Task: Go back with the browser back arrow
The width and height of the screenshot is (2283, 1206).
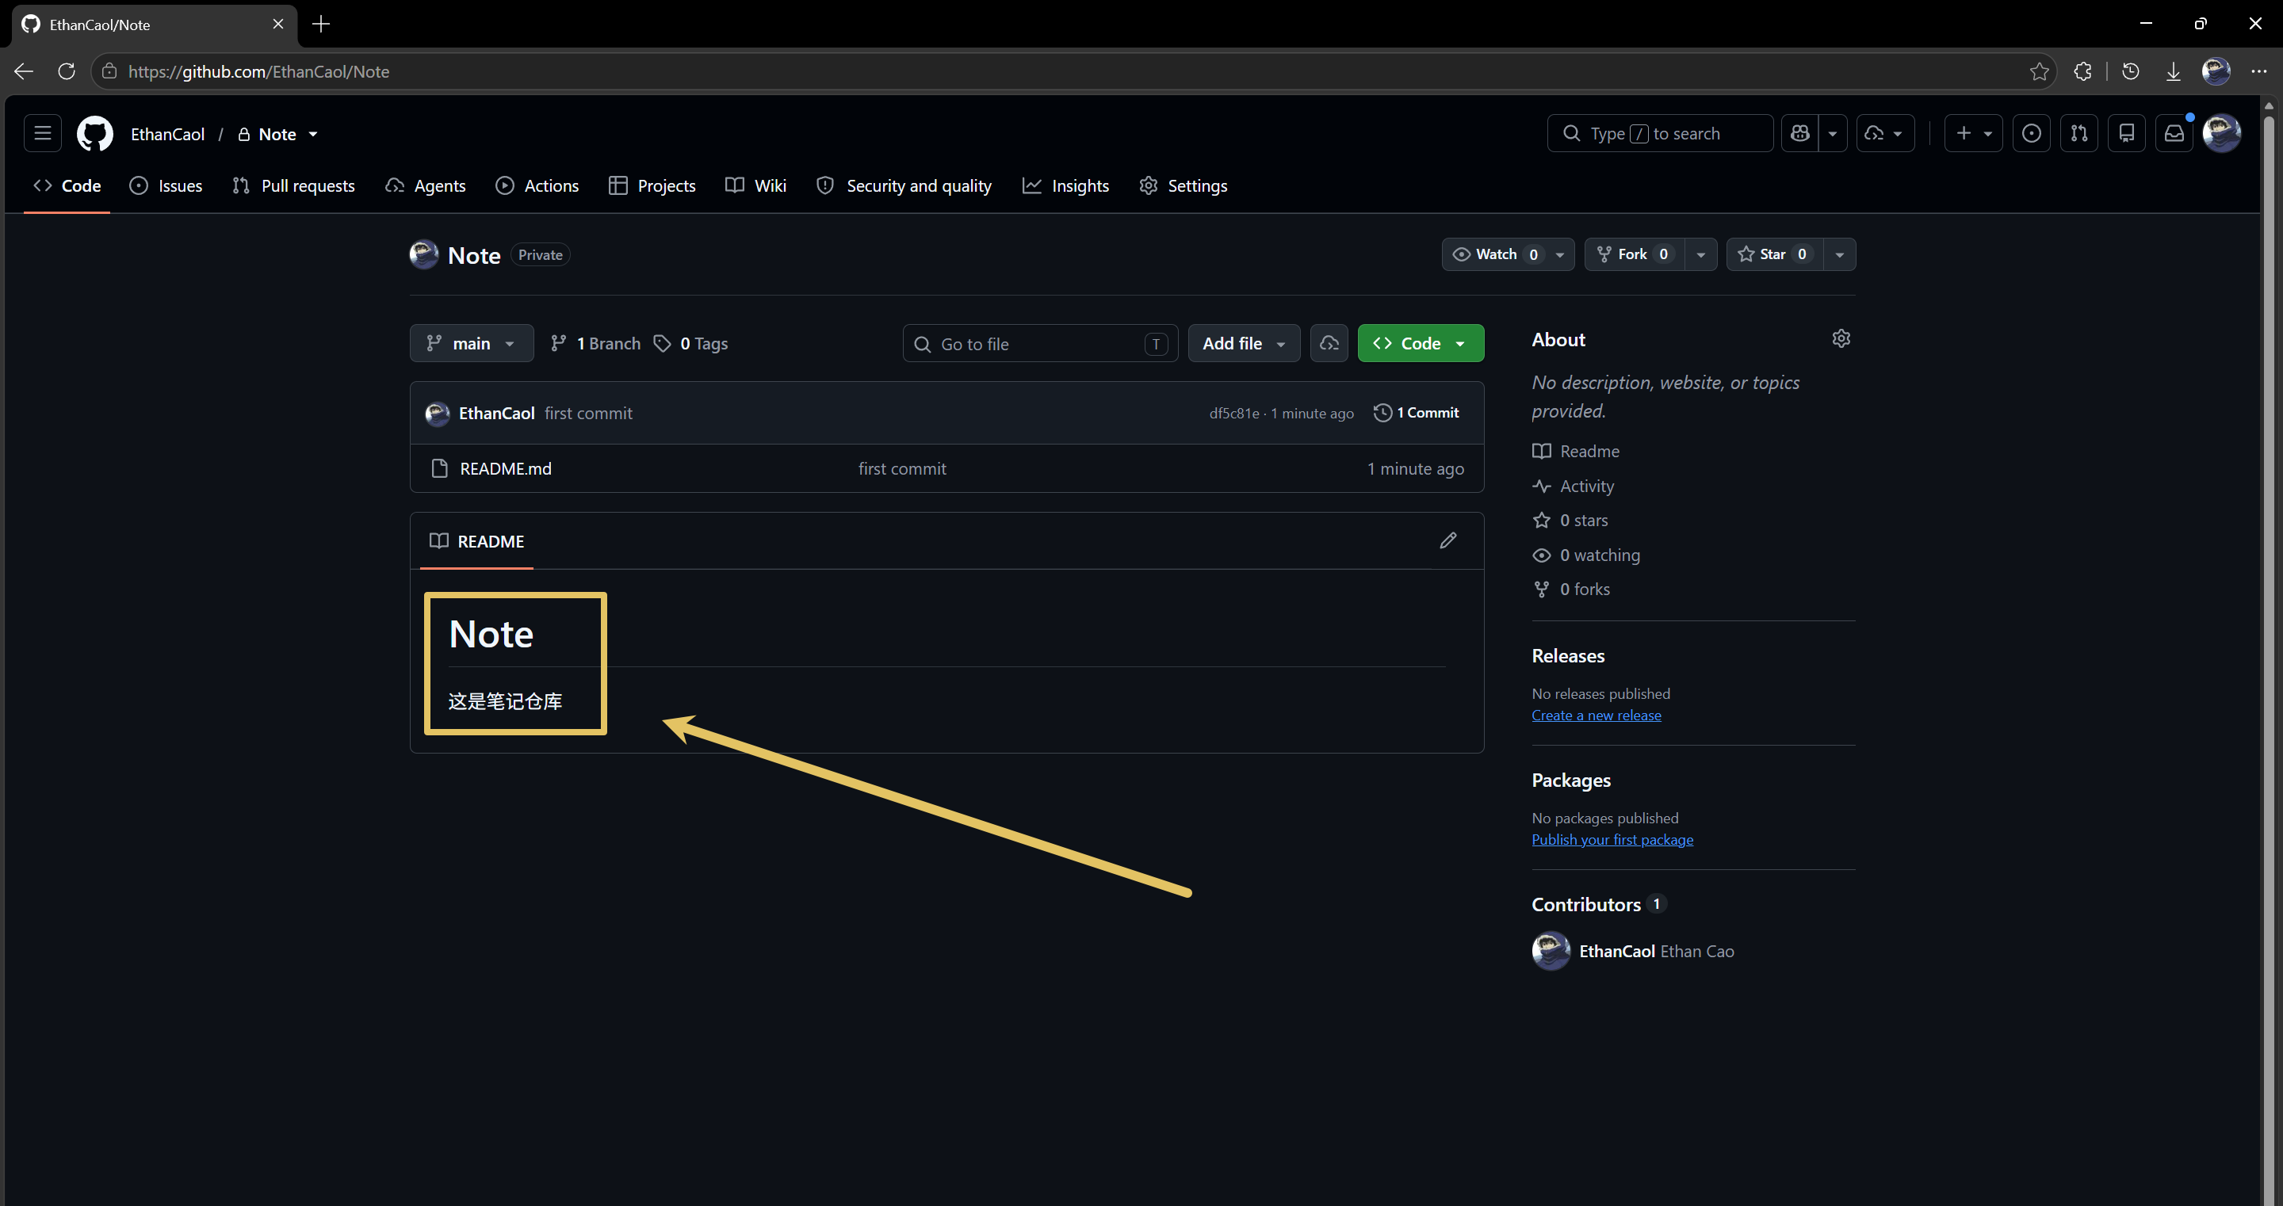Action: [x=24, y=72]
